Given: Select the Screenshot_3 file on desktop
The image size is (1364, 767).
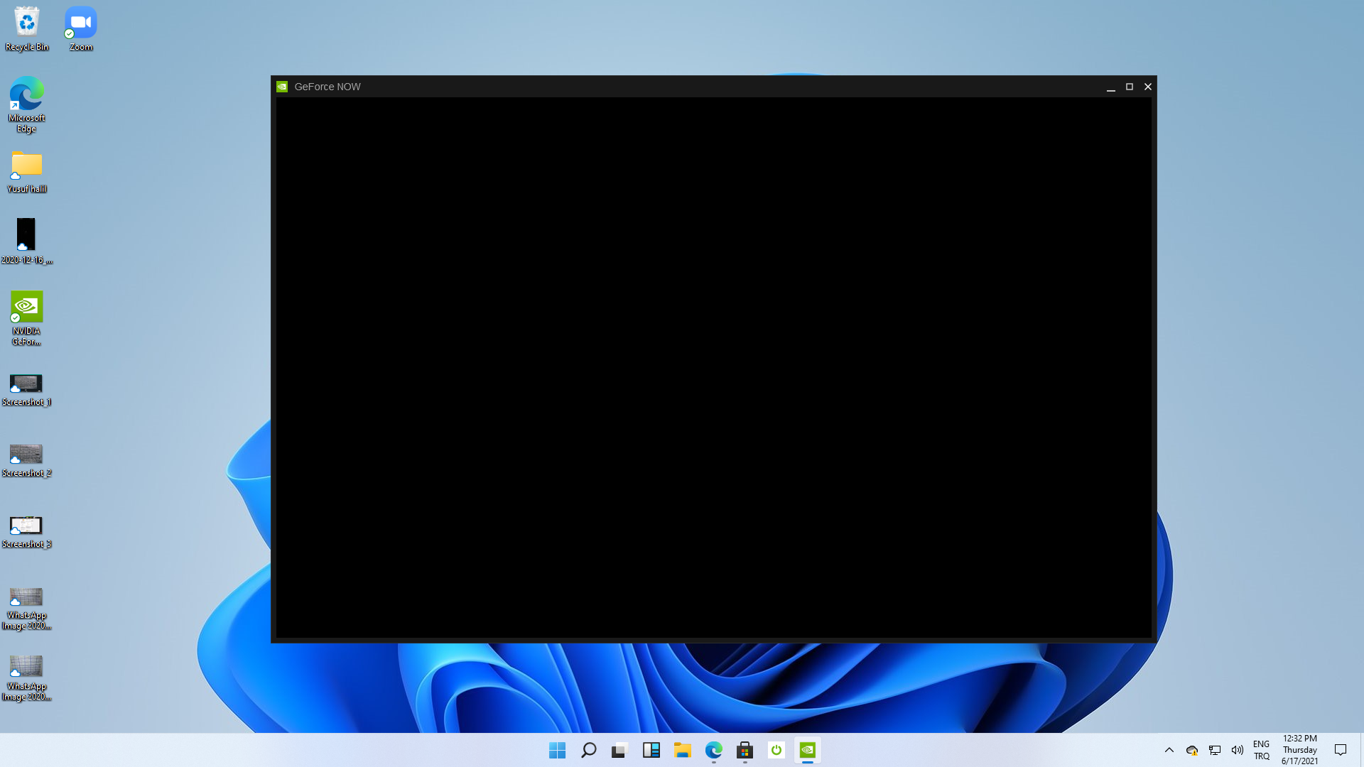Looking at the screenshot, I should (x=26, y=526).
